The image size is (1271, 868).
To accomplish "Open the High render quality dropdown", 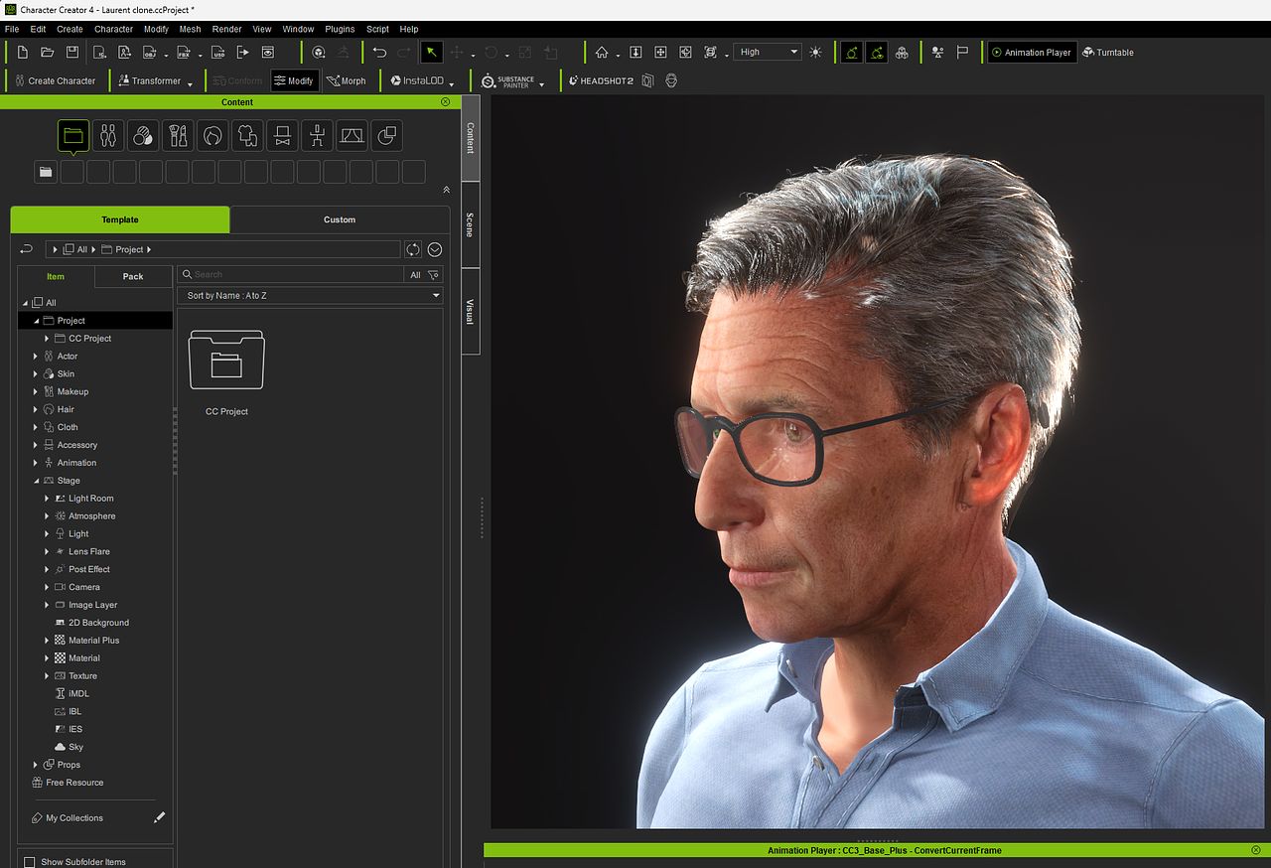I will coord(768,53).
